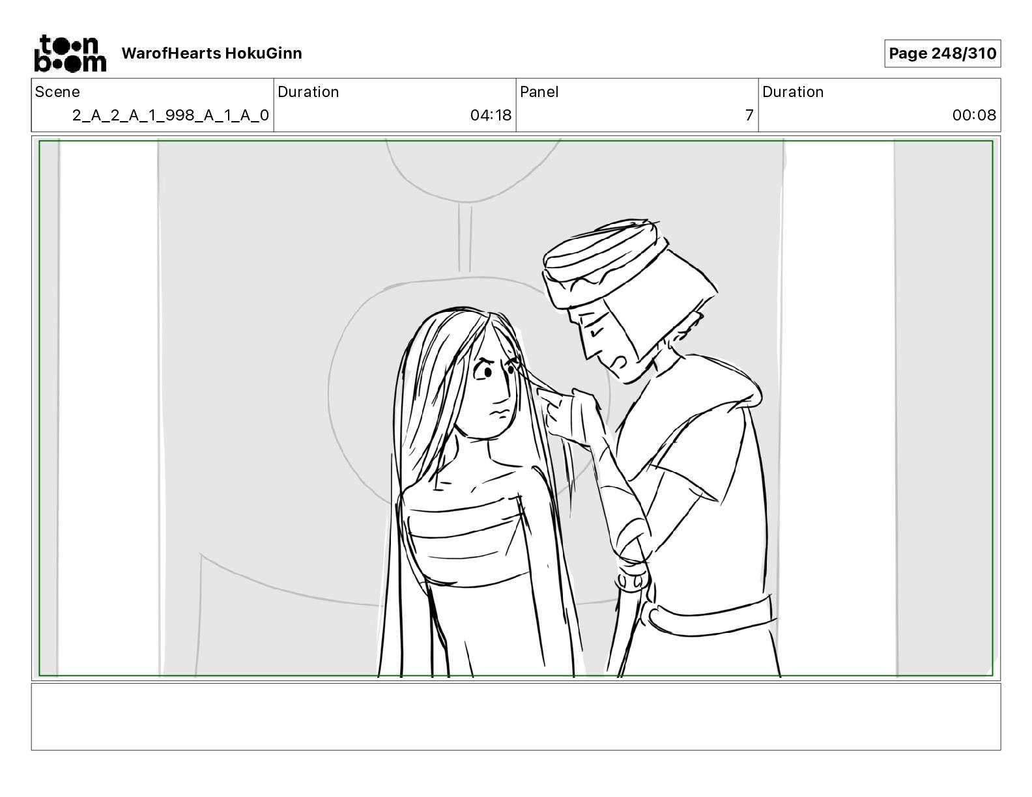Click the panel duration value '00:08'

point(974,115)
